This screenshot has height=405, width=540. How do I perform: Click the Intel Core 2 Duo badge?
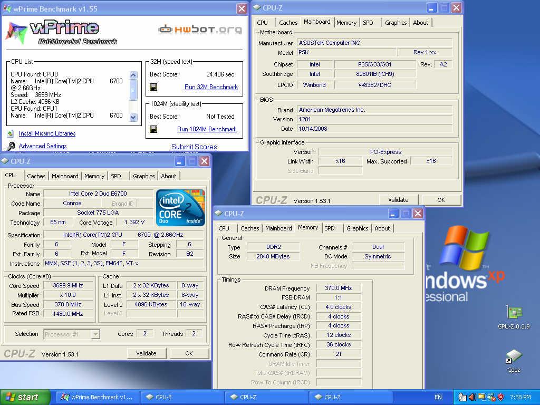180,208
